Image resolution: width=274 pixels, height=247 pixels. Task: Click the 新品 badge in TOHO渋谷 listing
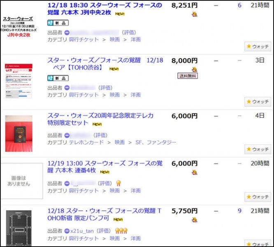pyautogui.click(x=58, y=78)
